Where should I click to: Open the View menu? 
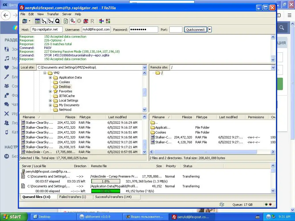pyautogui.click(x=40, y=14)
